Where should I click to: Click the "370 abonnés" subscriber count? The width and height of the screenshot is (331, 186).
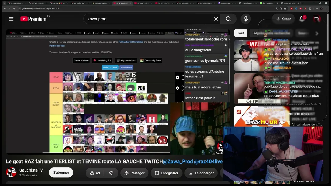(x=28, y=175)
